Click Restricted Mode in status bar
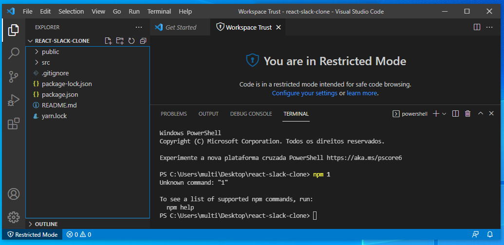This screenshot has width=504, height=245. 33,234
